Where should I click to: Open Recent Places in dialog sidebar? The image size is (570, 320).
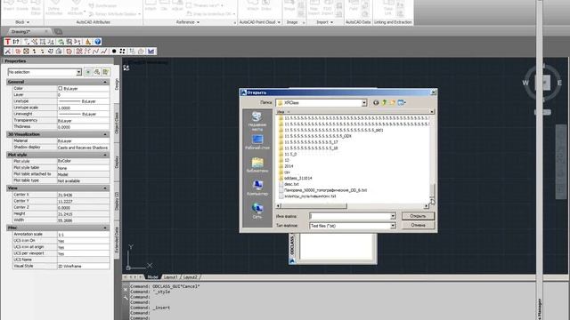click(257, 121)
